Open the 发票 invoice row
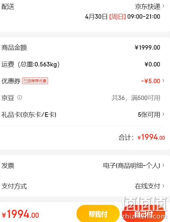The width and height of the screenshot is (170, 222). point(85,165)
